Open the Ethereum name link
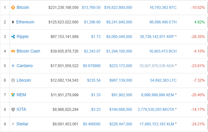Viewport: 208px width, 132px height. (x=25, y=22)
